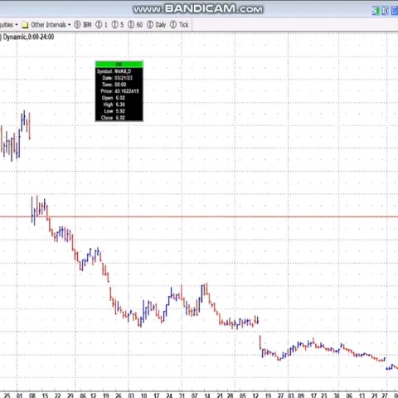
Task: Click the red horizontal price line
Action: click(x=199, y=216)
